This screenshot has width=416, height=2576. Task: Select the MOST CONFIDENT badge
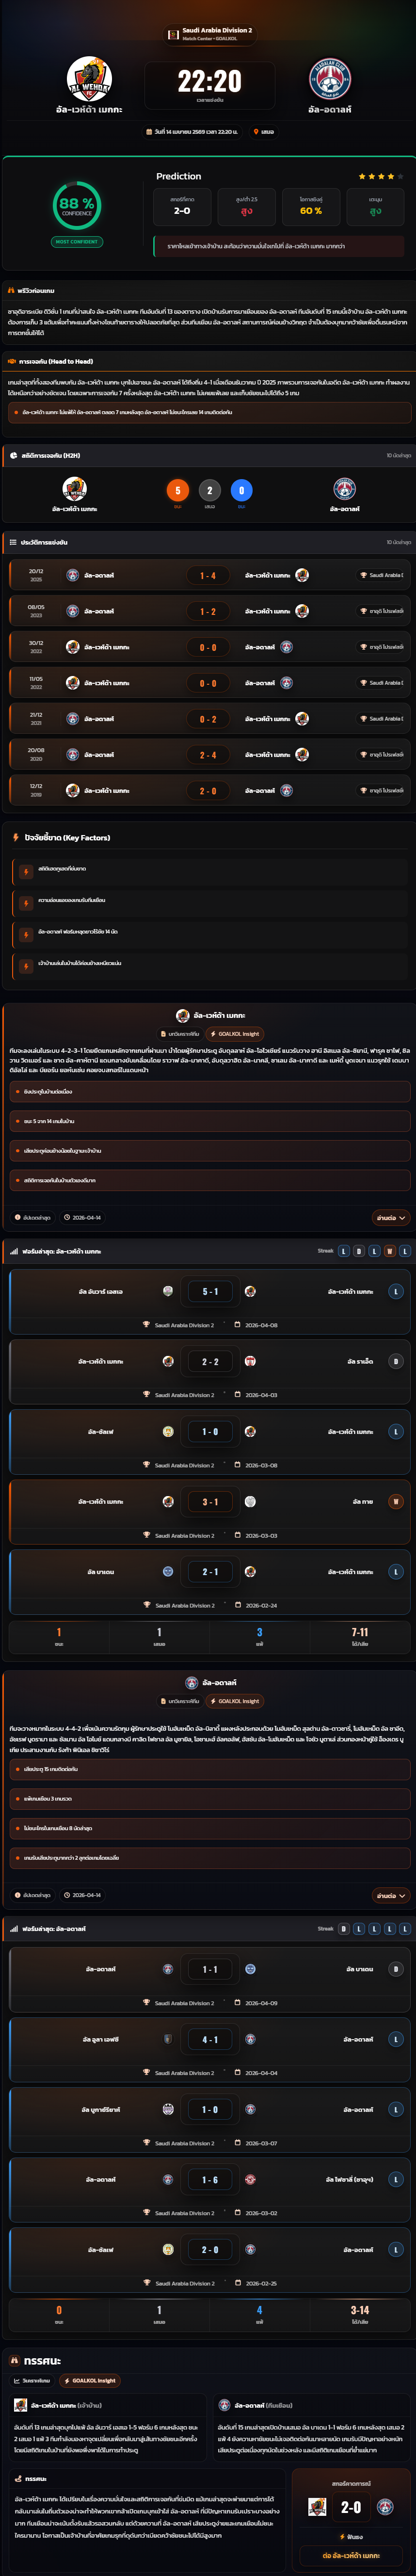(x=77, y=241)
